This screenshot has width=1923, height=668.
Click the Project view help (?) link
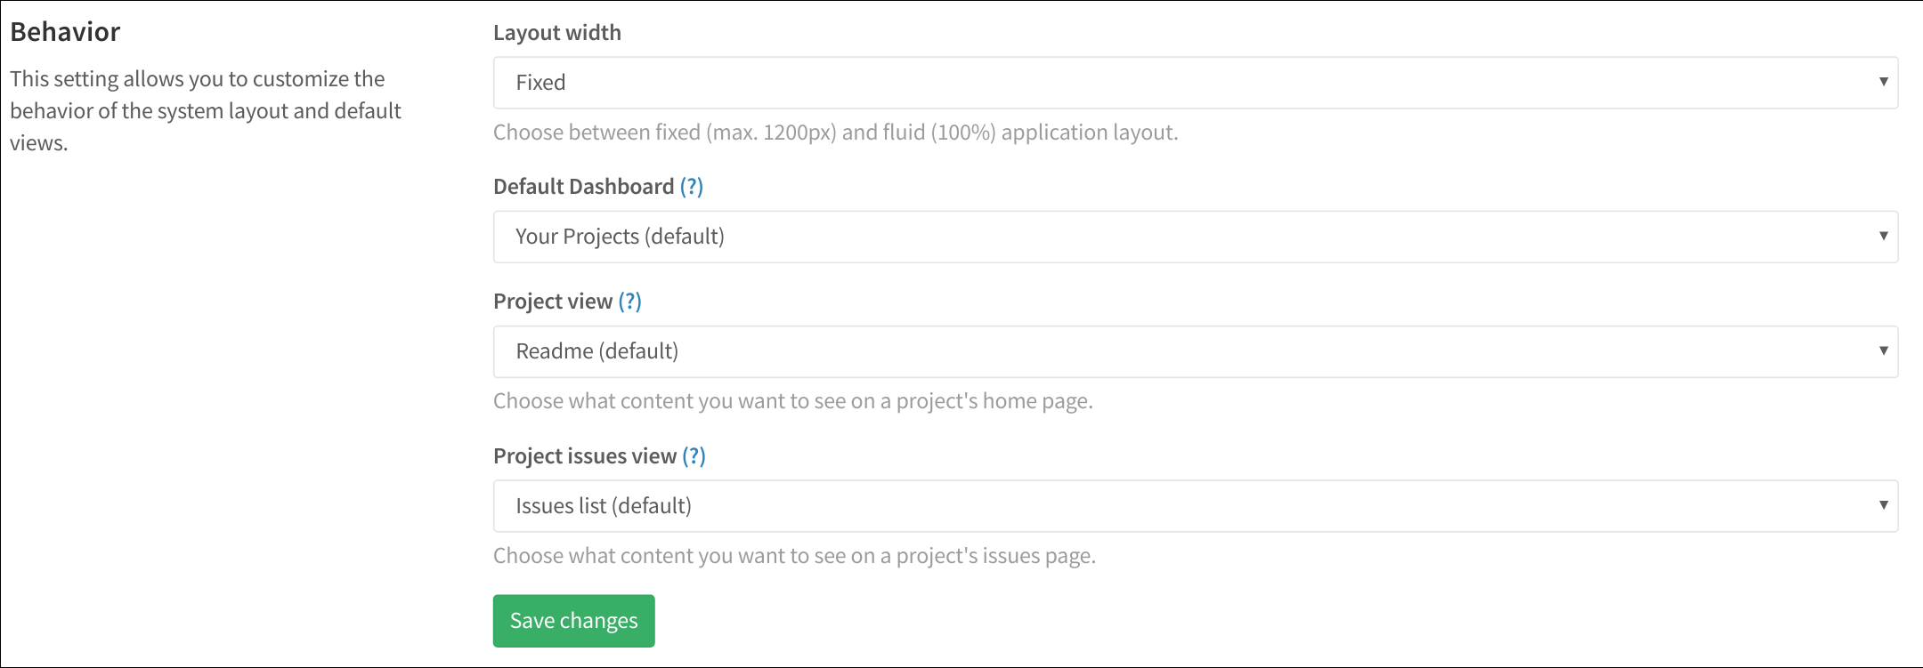tap(630, 302)
